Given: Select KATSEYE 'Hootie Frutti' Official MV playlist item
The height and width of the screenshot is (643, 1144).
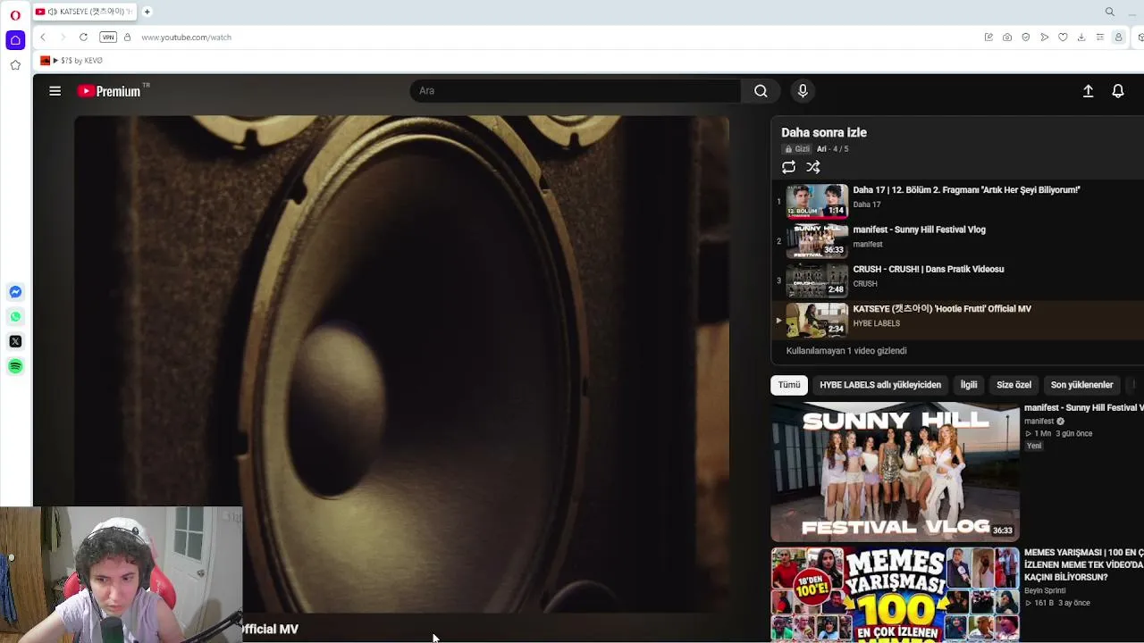Looking at the screenshot, I should coord(956,320).
